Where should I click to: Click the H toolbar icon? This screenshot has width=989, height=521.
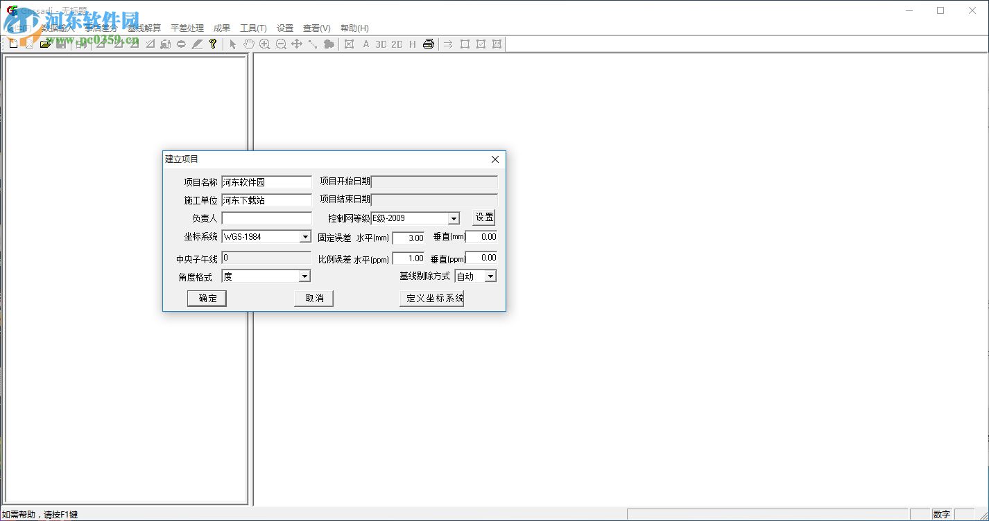pos(413,44)
